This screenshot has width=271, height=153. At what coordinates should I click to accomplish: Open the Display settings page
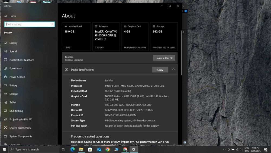pyautogui.click(x=13, y=43)
